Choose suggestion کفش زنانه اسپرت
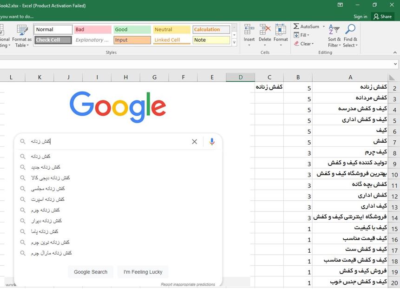This screenshot has height=289, width=400. pos(48,199)
